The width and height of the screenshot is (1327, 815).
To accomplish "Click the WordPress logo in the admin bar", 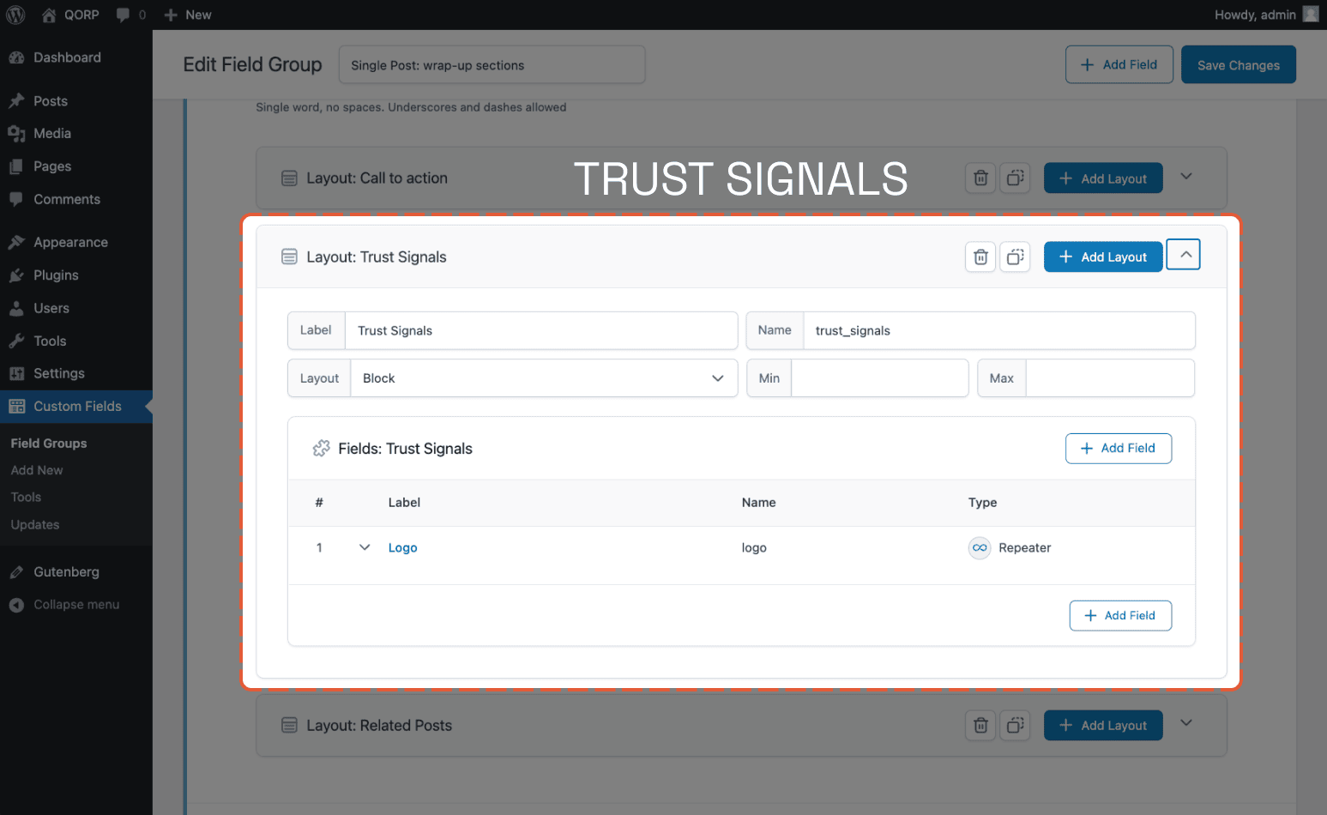I will tap(15, 15).
